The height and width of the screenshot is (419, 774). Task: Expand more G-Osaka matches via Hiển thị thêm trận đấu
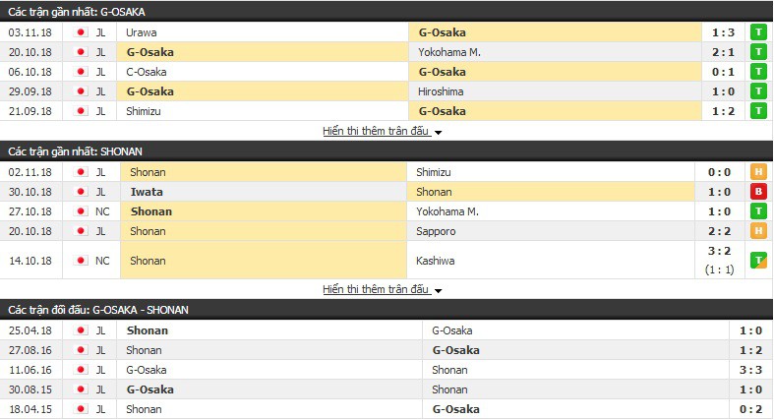(376, 131)
